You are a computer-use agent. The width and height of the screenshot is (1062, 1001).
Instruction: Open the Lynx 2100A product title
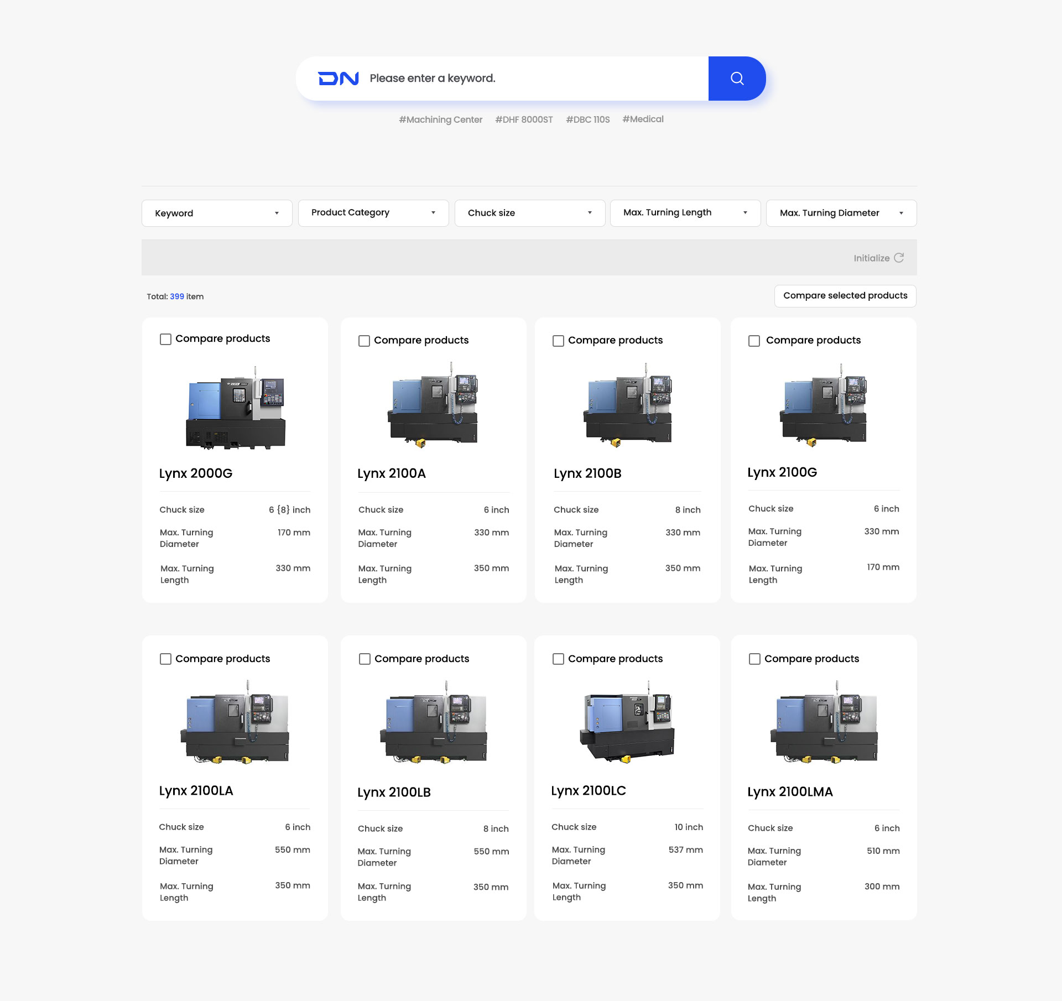pyautogui.click(x=392, y=473)
